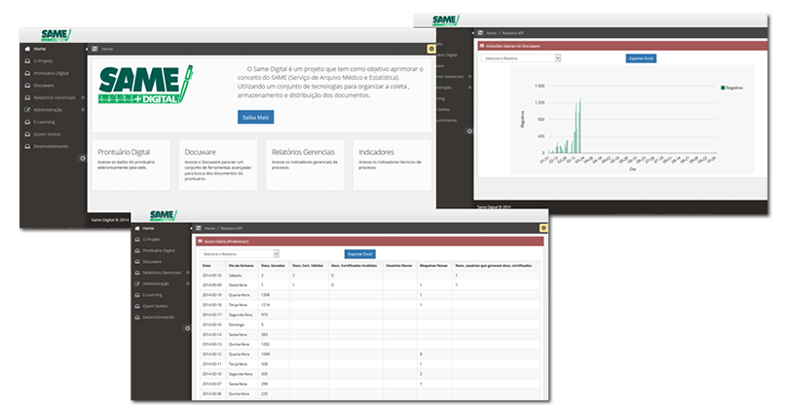Open the Selecione o Relatório dropdown above the table
This screenshot has height=414, width=787.
click(x=240, y=254)
